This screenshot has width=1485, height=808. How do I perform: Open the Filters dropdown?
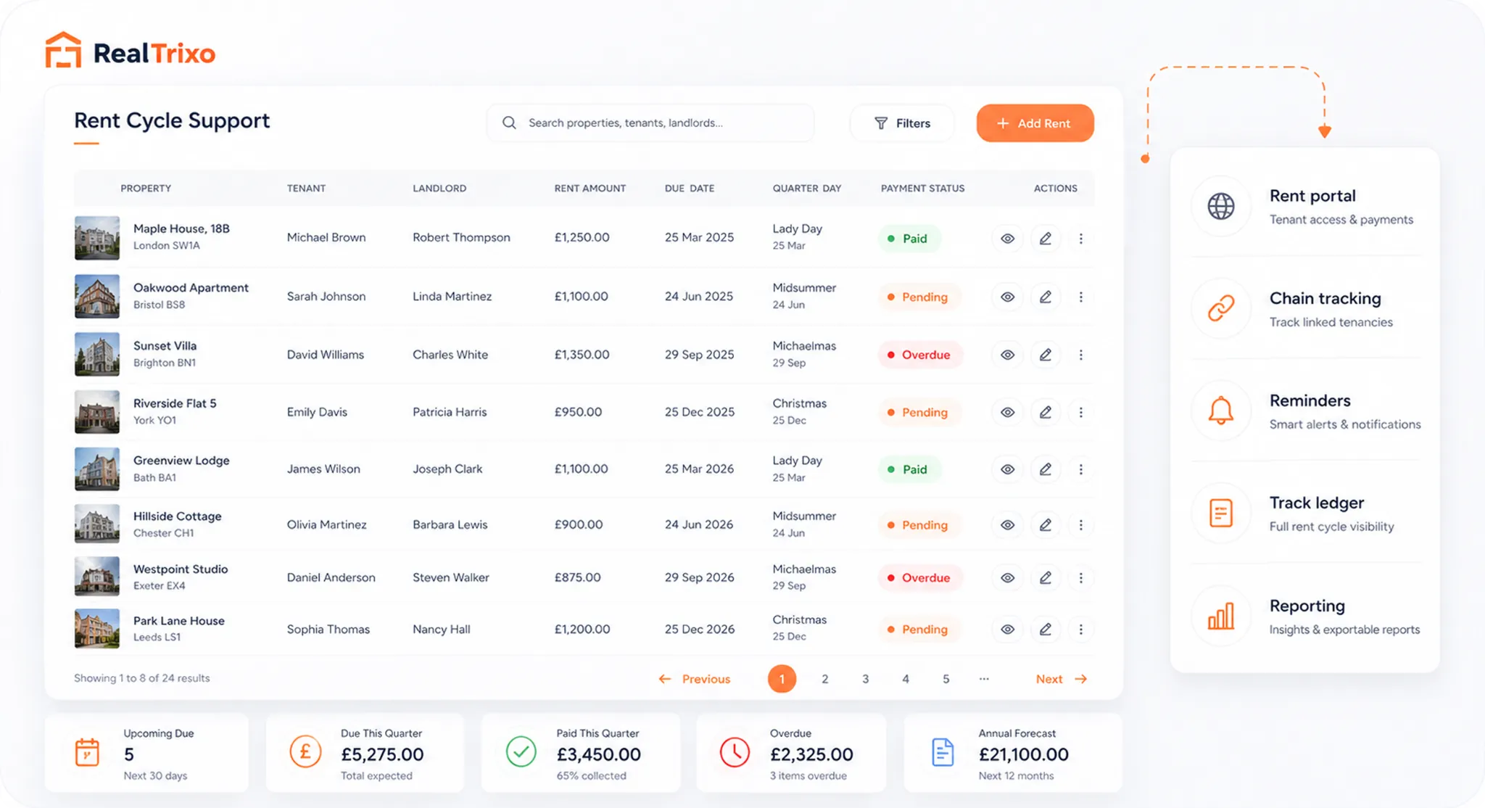click(x=902, y=123)
